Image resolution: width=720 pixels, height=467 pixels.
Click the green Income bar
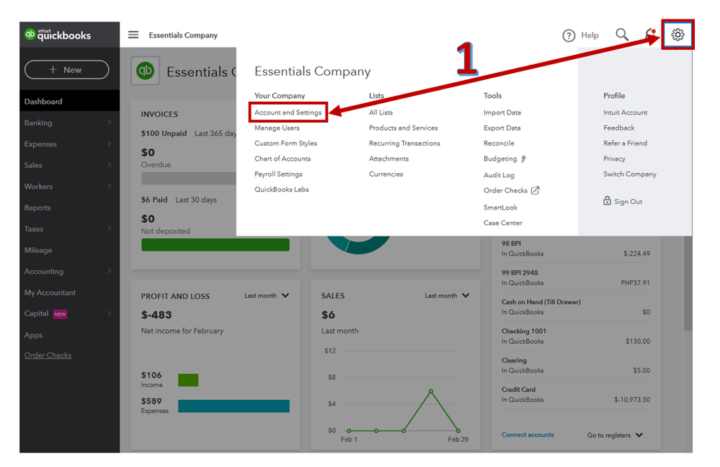click(188, 380)
